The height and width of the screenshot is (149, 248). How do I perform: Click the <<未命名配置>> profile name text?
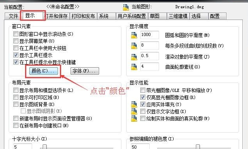[x=63, y=7]
